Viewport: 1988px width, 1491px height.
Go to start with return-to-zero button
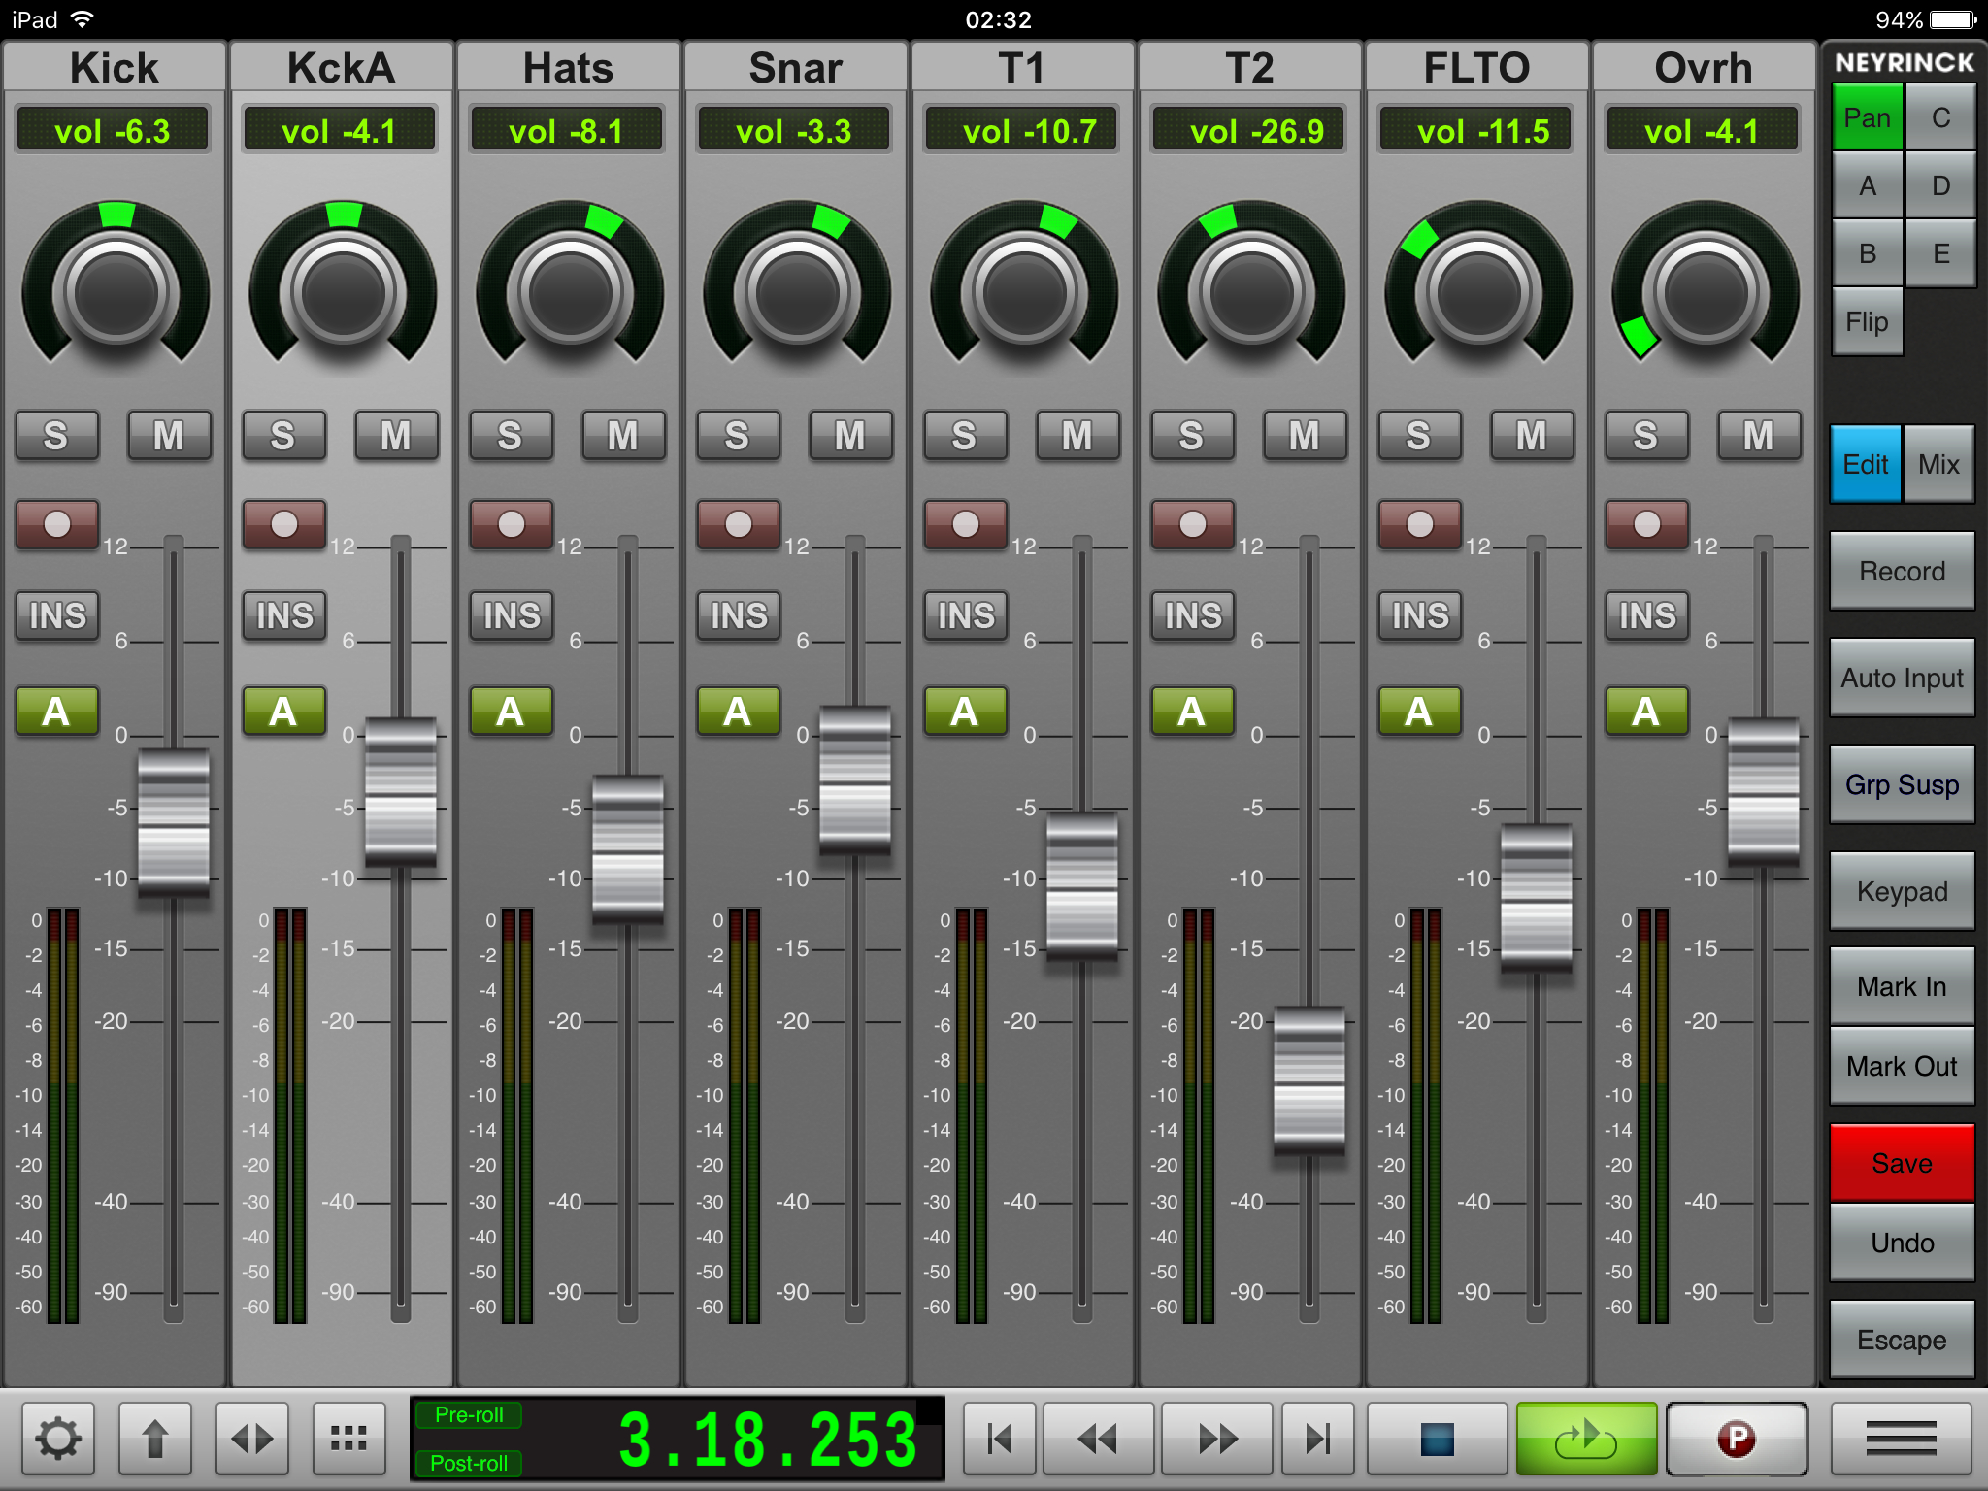999,1439
